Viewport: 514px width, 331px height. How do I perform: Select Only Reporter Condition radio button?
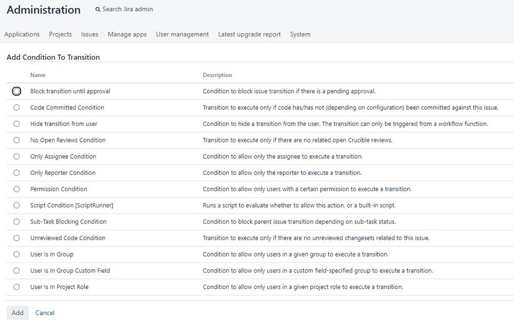click(17, 173)
